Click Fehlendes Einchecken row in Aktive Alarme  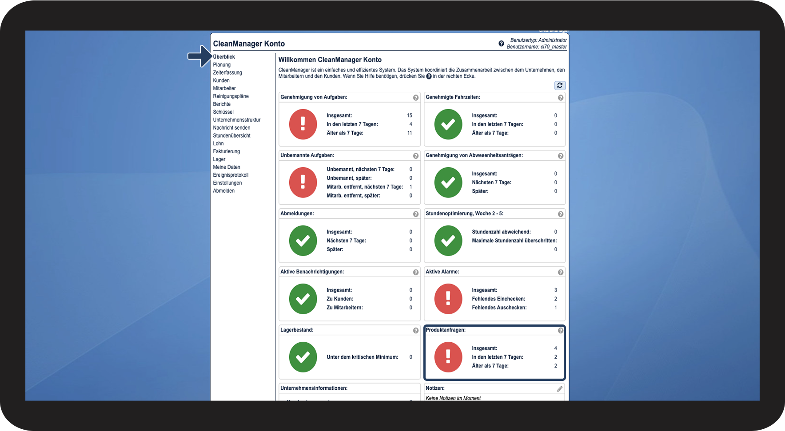[514, 299]
